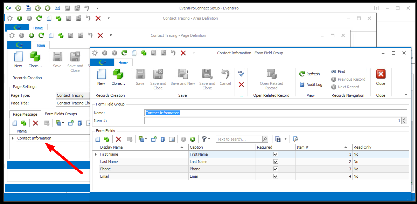Screen dimensions: 417x204
Task: Click document icon in EventPro quick access bar
Action: [28, 8]
